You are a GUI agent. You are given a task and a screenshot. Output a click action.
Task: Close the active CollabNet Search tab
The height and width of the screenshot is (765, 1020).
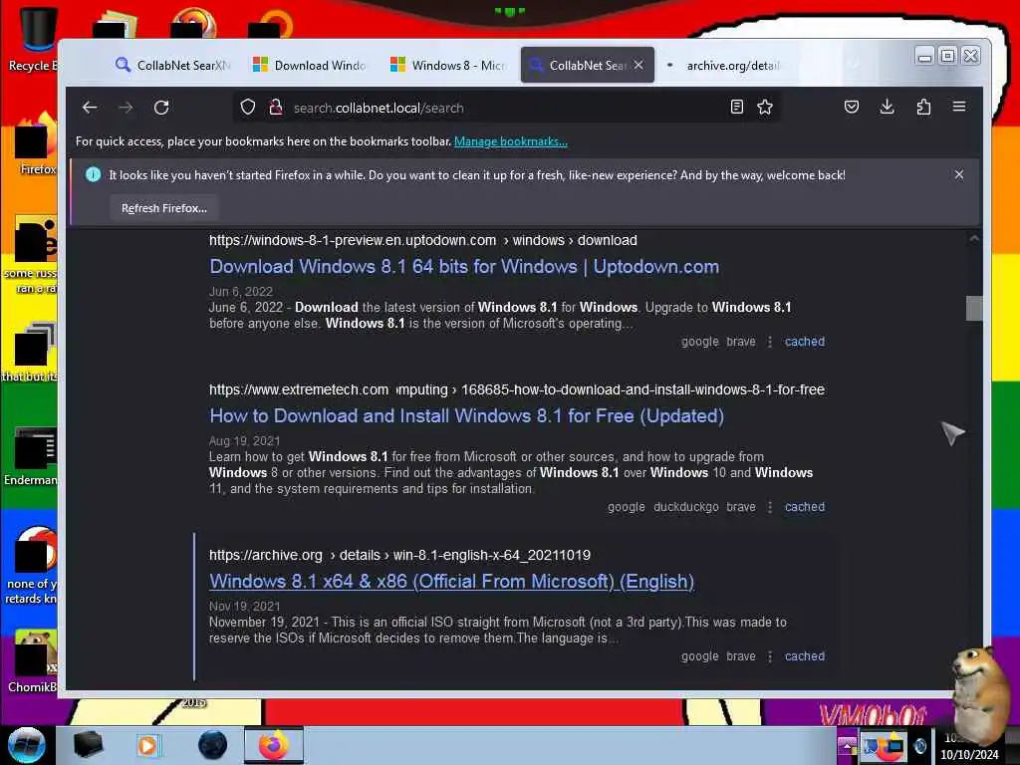click(638, 65)
